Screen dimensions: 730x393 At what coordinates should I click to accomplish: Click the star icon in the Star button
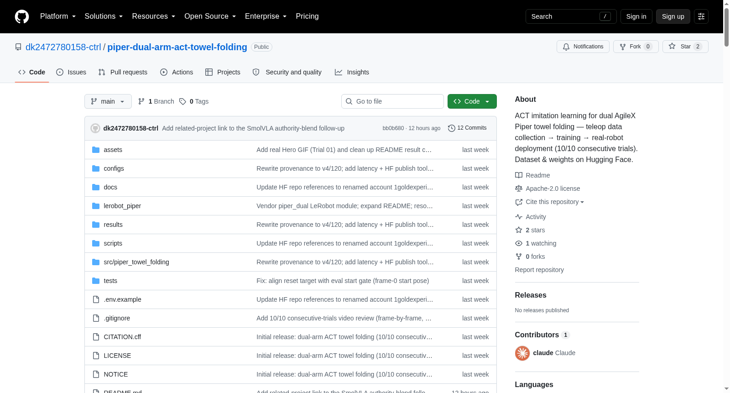click(x=672, y=46)
